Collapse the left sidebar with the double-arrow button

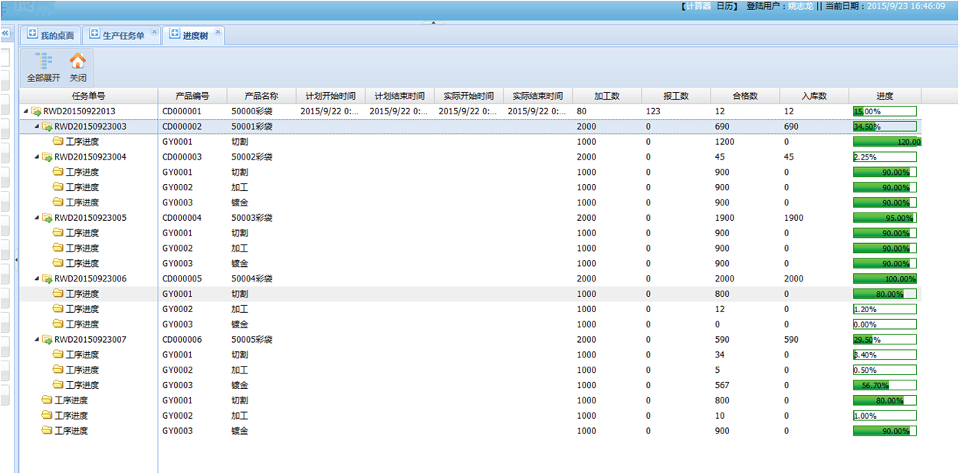5,34
